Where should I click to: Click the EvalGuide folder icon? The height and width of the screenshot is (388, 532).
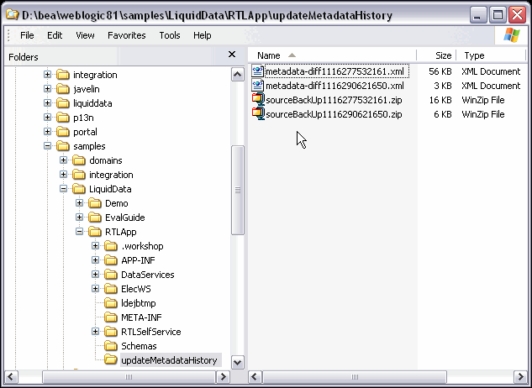95,218
